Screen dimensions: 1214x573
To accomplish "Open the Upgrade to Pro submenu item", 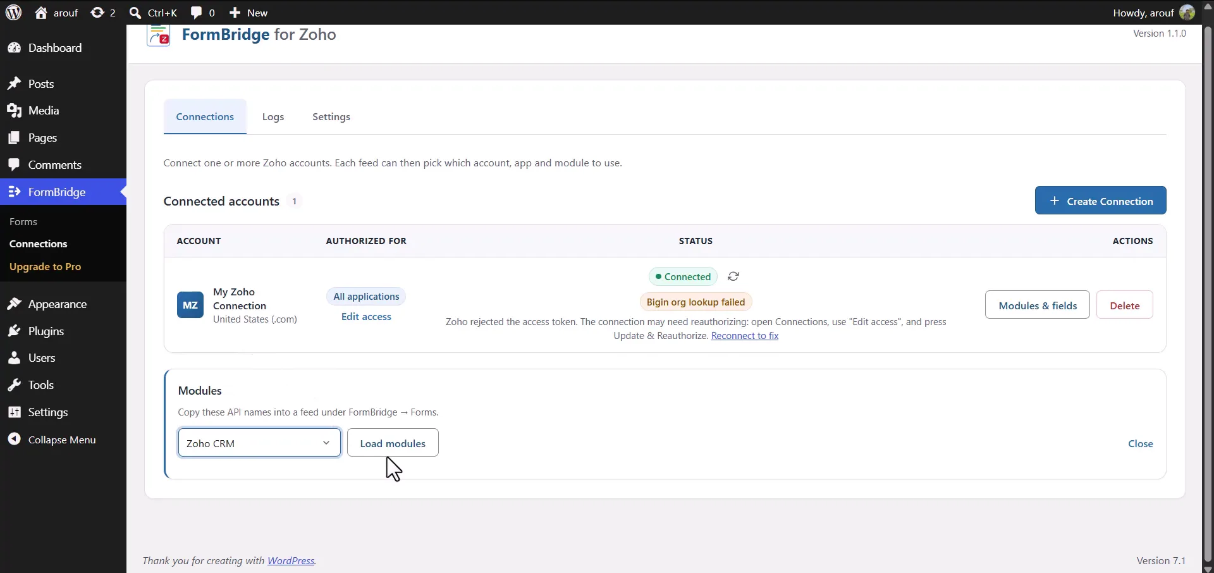I will coord(46,266).
